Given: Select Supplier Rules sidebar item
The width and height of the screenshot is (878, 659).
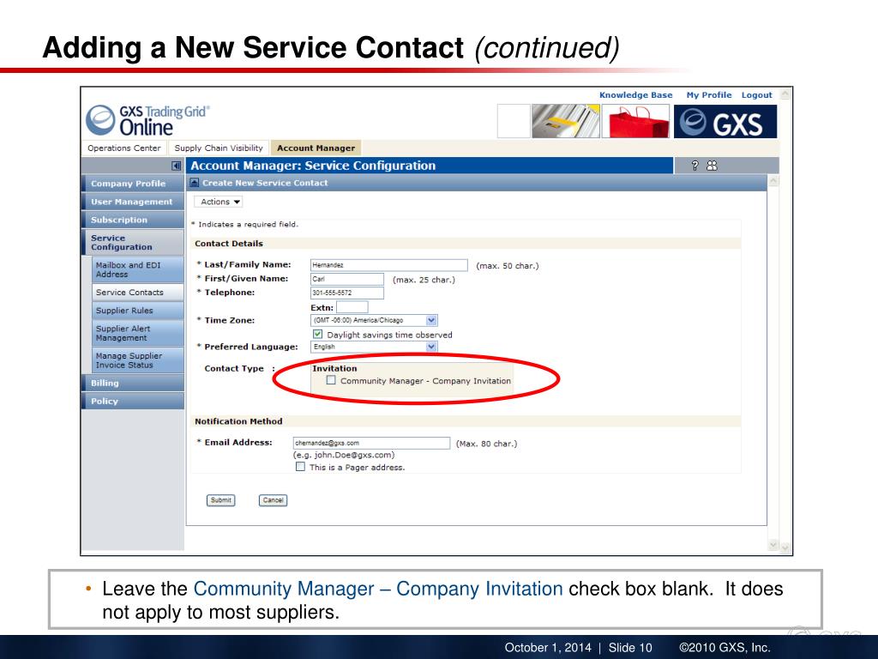Looking at the screenshot, I should click(x=138, y=311).
